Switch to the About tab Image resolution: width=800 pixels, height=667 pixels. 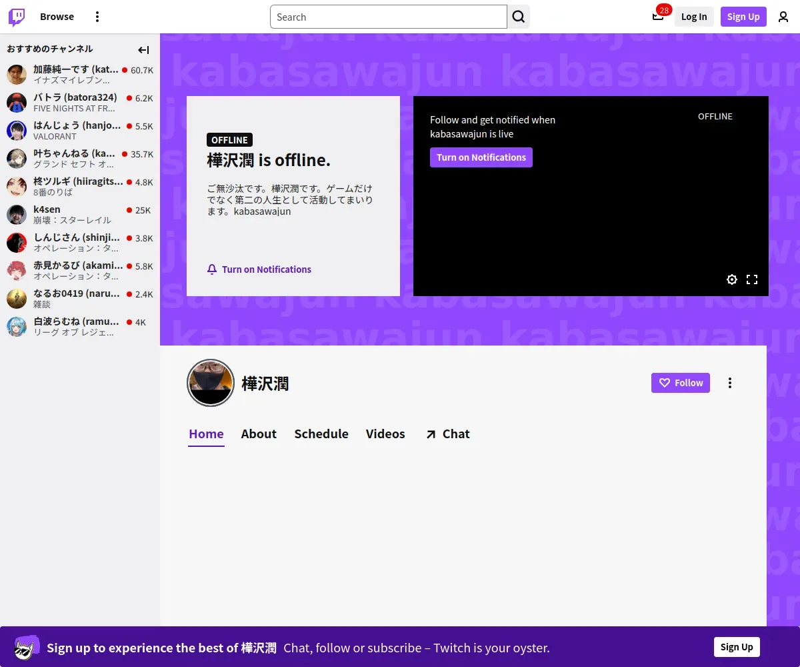pyautogui.click(x=259, y=434)
